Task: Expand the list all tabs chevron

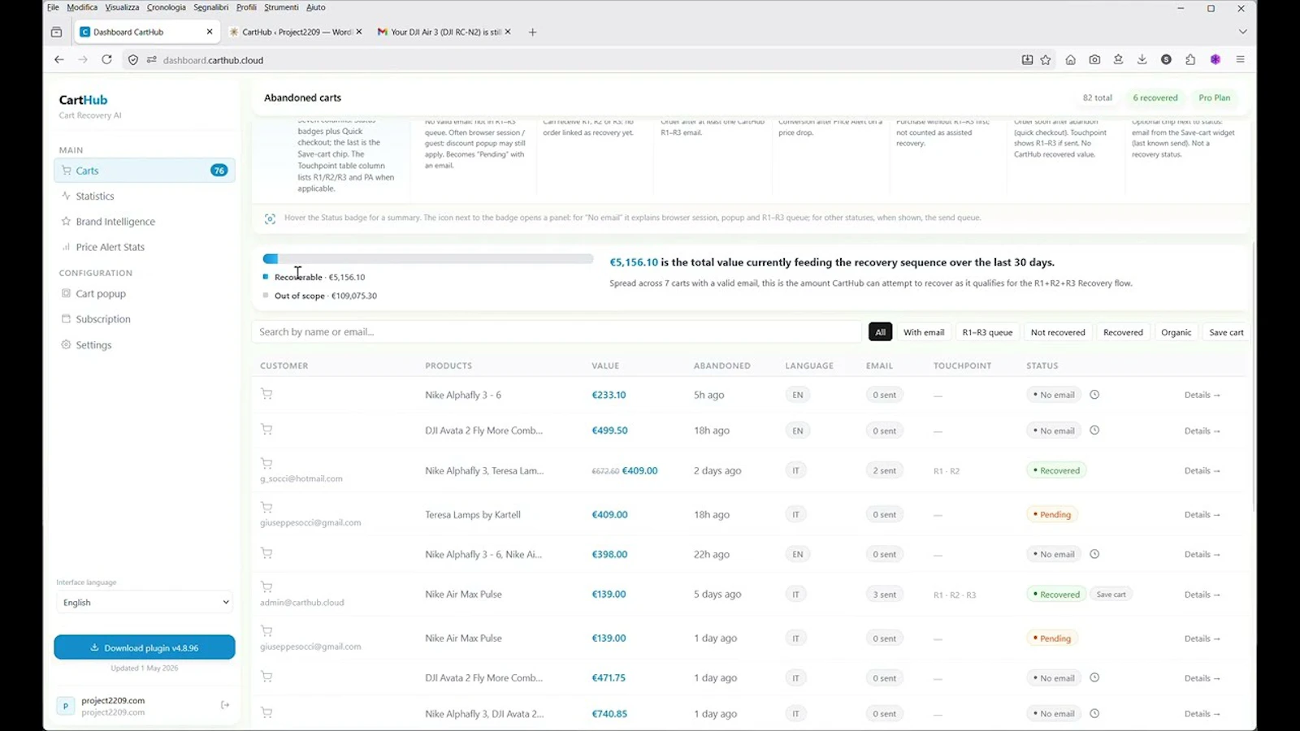Action: click(1242, 32)
